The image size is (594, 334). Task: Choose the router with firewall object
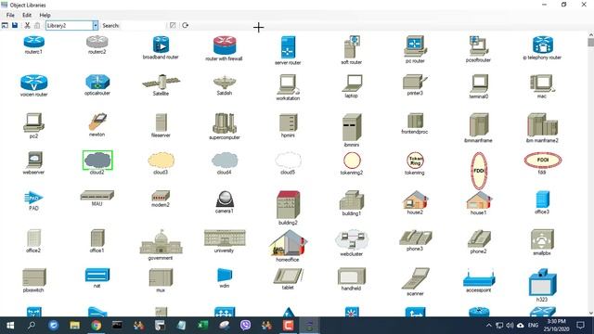(225, 45)
